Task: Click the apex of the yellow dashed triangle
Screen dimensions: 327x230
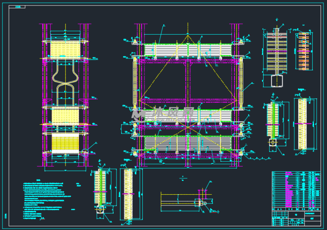Action: click(x=188, y=35)
